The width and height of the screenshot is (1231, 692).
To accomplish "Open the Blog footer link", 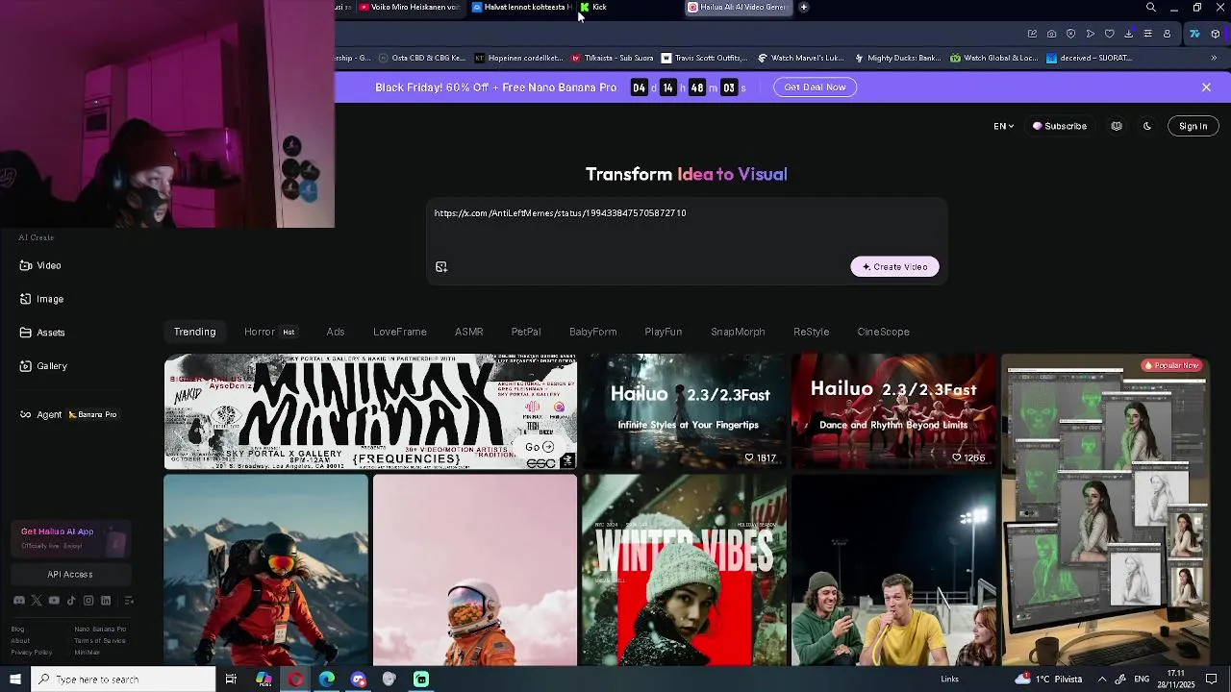I will [17, 630].
